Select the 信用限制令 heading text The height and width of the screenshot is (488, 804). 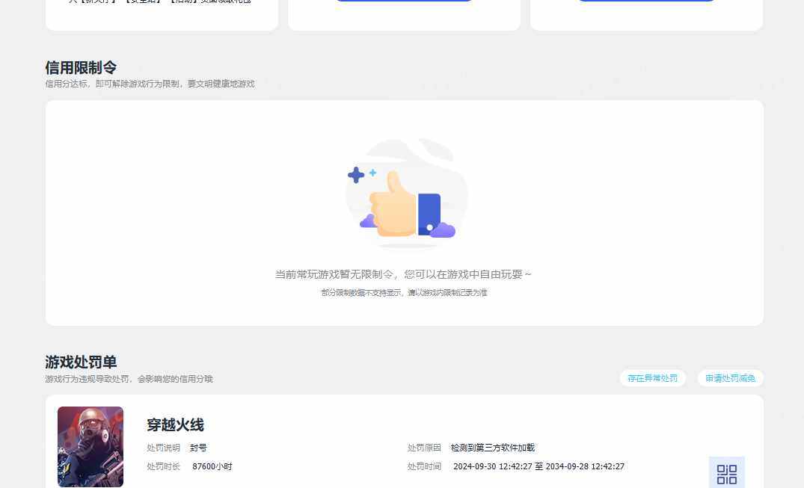click(81, 68)
